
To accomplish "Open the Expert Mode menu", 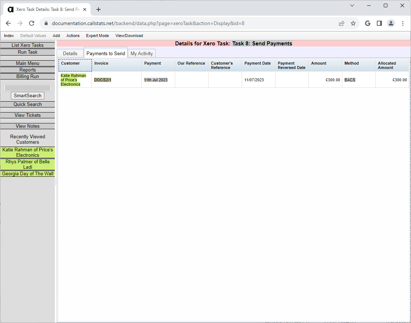I will coord(97,36).
